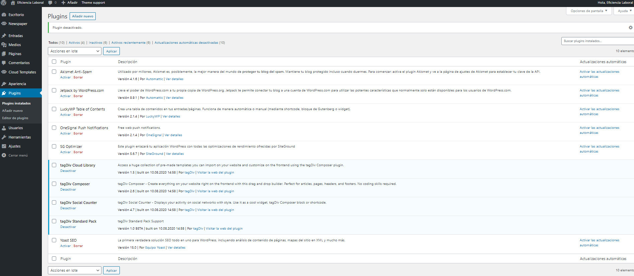Click the home icon beside Eficiencia Laboral
The image size is (634, 276).
[13, 3]
